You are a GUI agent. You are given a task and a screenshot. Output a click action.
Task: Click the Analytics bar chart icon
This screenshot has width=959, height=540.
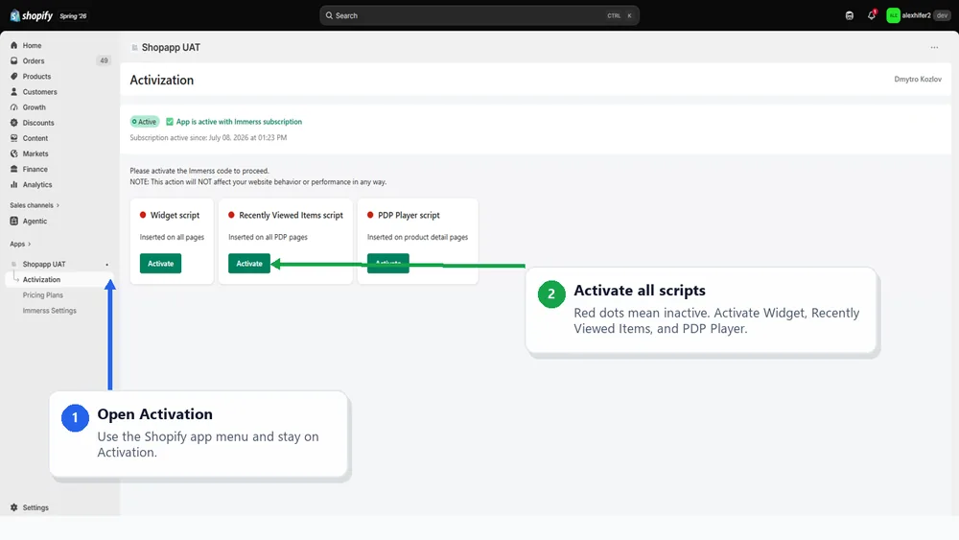tap(14, 184)
